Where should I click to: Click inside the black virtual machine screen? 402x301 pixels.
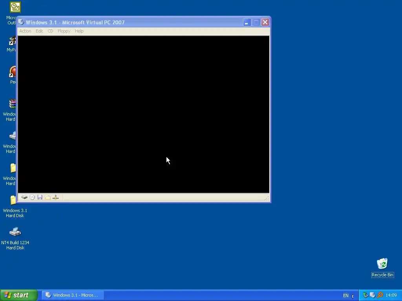click(x=144, y=114)
